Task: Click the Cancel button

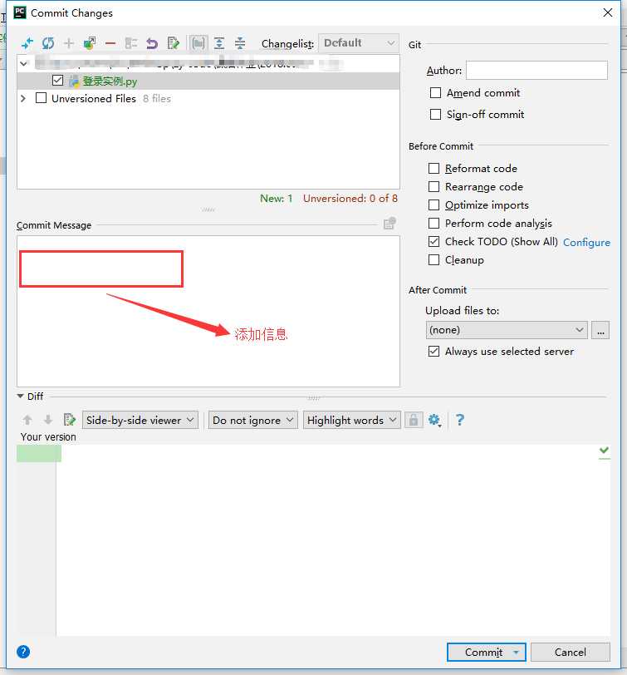Action: tap(571, 653)
